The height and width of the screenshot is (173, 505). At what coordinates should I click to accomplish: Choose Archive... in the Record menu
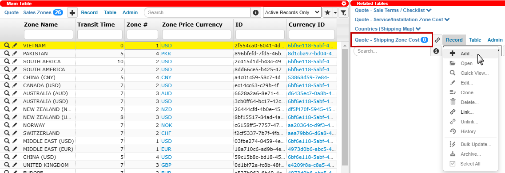(x=470, y=154)
